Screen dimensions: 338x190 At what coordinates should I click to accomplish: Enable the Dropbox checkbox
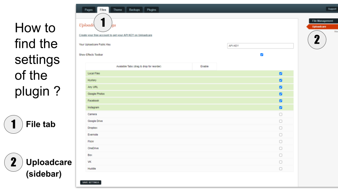tap(281, 128)
